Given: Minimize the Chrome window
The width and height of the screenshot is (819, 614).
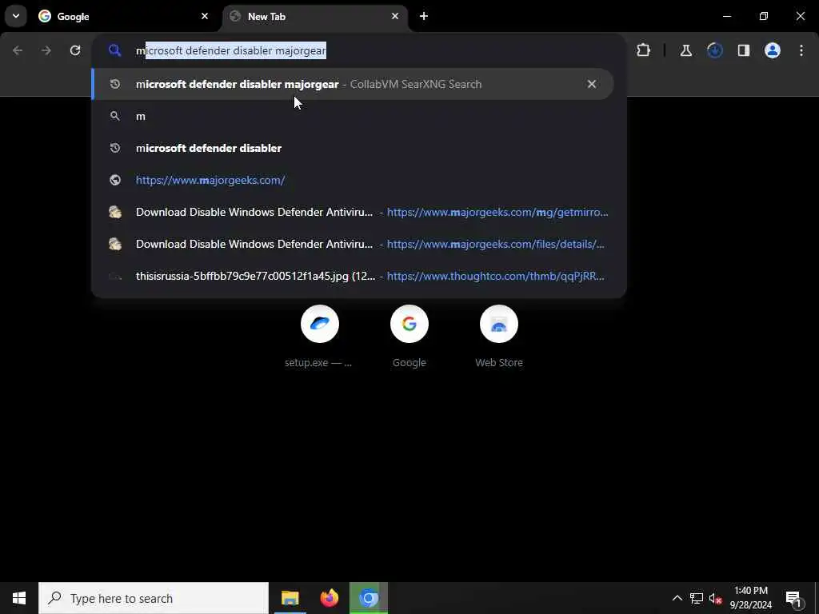Looking at the screenshot, I should pyautogui.click(x=726, y=16).
